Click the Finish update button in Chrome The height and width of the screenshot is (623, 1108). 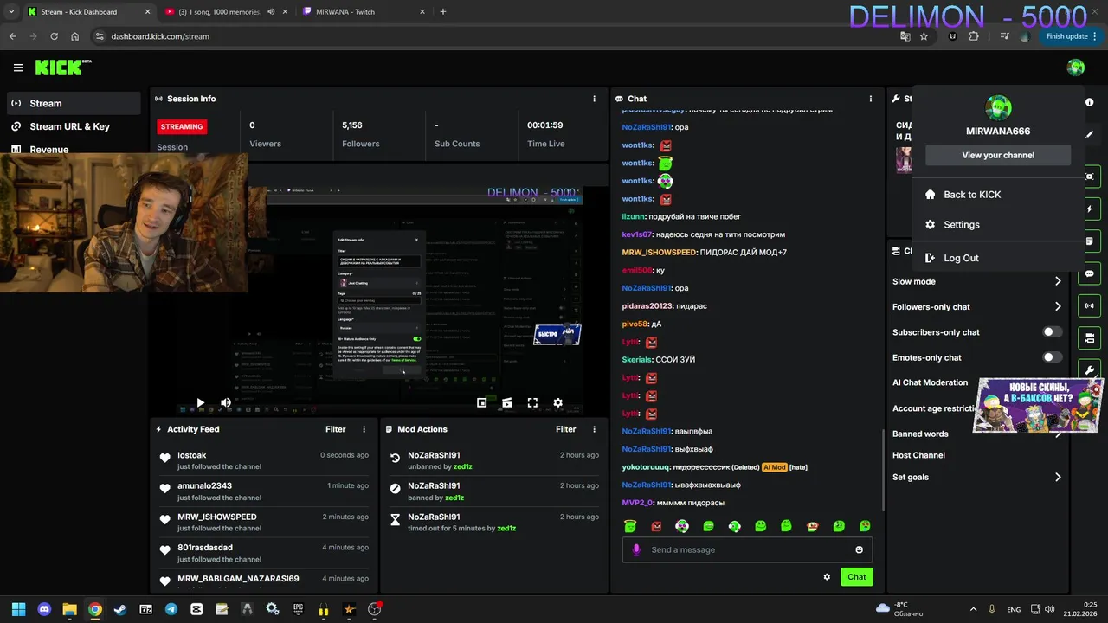(1066, 36)
